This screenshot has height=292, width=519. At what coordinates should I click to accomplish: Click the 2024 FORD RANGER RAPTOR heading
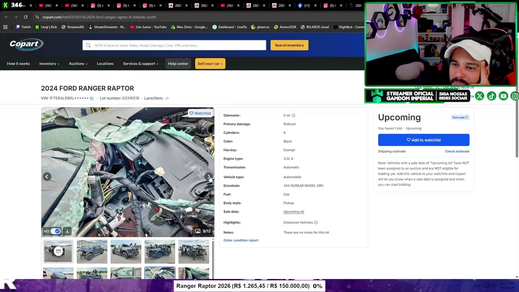click(87, 88)
